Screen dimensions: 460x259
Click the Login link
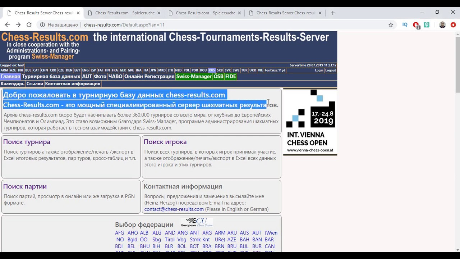coord(319,71)
